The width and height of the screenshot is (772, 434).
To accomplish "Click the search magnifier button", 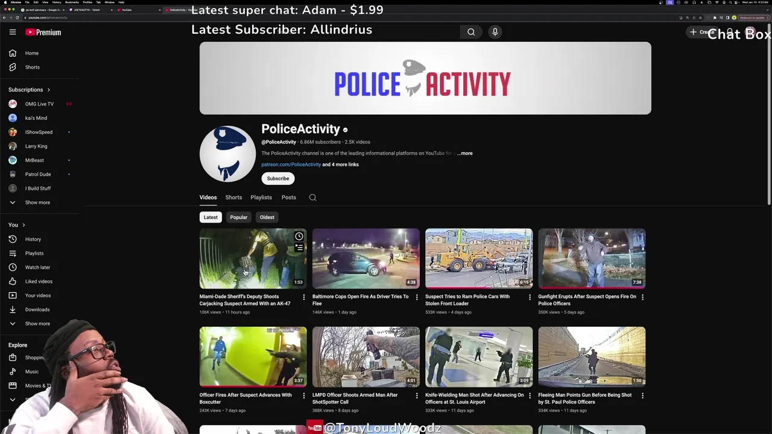I will tap(471, 32).
